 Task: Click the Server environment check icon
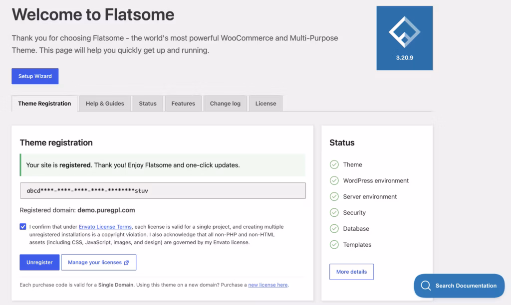pyautogui.click(x=334, y=197)
